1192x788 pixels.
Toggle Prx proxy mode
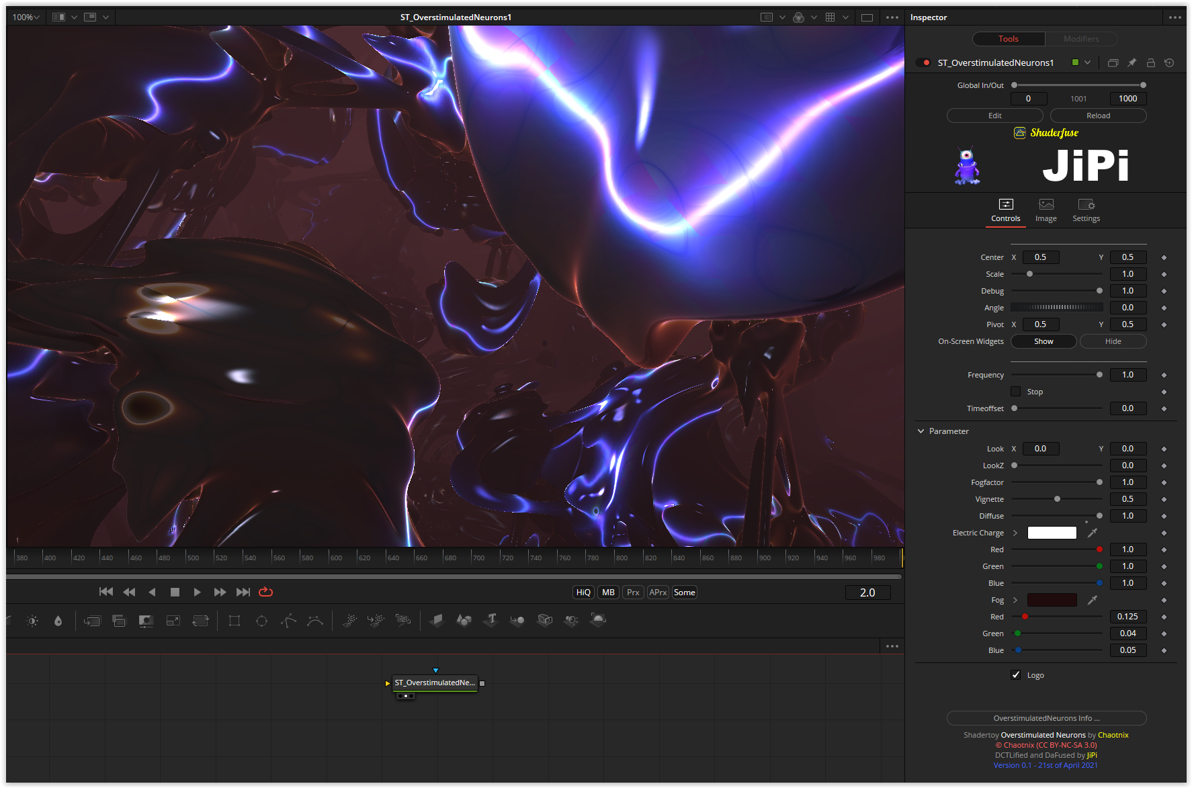pos(633,593)
